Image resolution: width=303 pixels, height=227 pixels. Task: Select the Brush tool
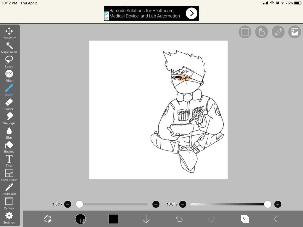9,90
